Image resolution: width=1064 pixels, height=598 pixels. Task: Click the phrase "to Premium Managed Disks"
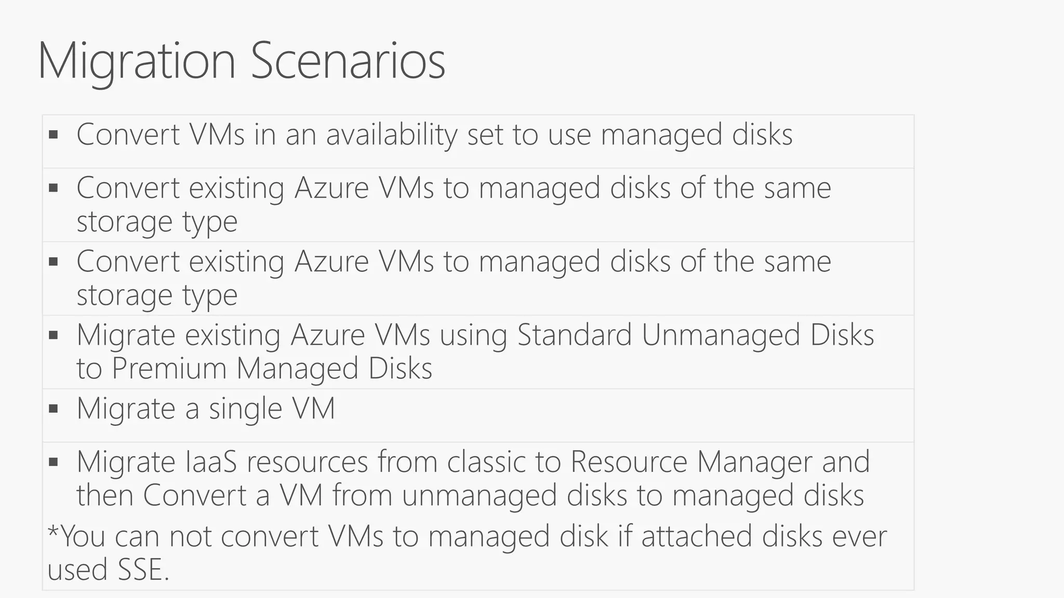click(x=255, y=369)
